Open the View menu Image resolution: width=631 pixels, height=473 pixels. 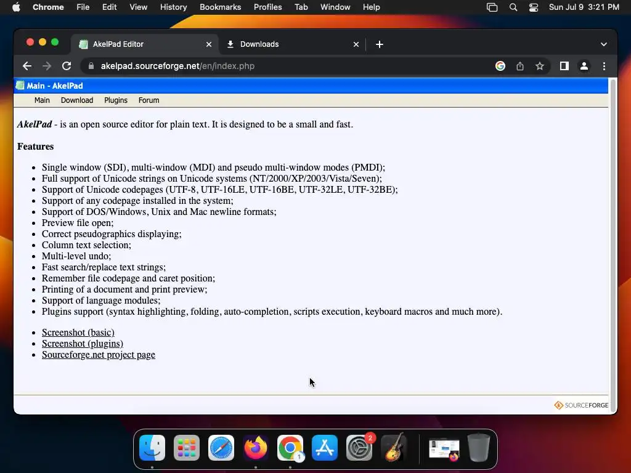click(139, 7)
